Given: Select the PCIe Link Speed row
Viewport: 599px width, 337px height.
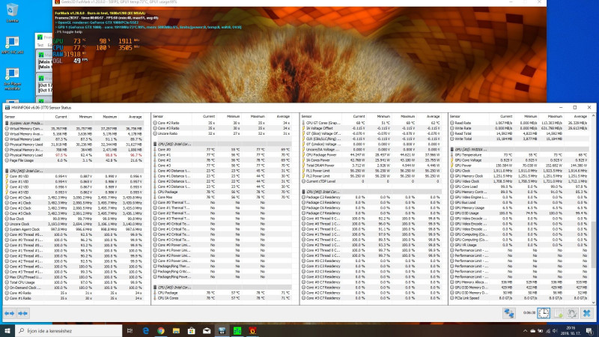Looking at the screenshot, I should tap(520, 298).
